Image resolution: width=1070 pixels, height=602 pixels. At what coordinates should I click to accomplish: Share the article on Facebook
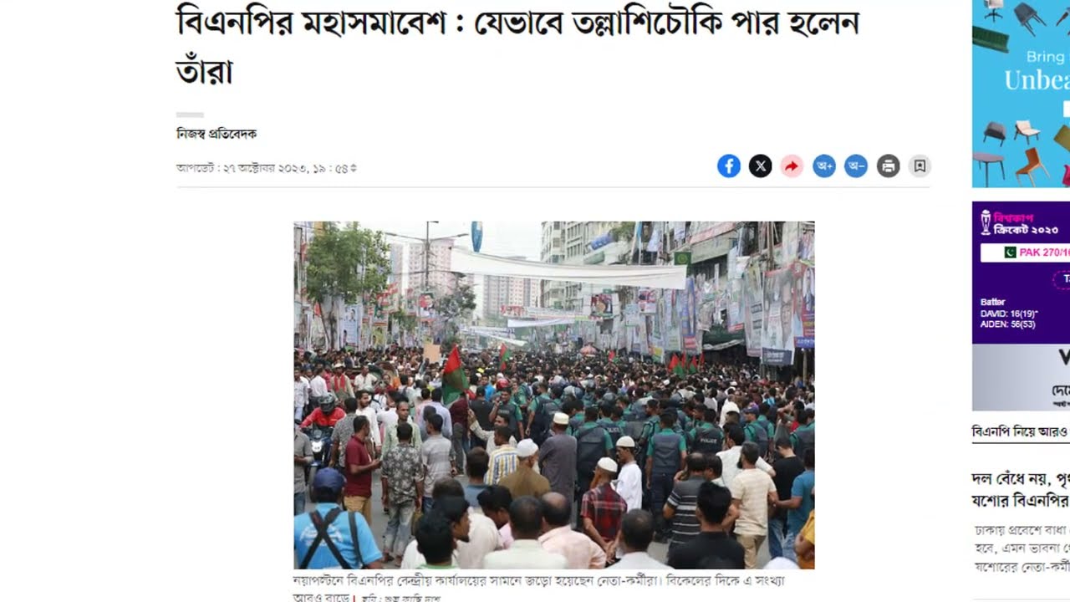pos(728,166)
